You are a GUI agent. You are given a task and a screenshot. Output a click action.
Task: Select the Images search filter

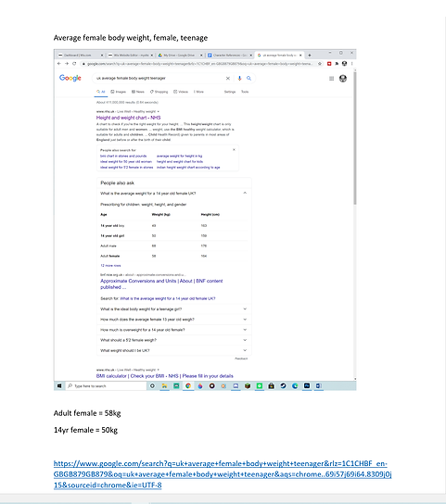pos(119,92)
